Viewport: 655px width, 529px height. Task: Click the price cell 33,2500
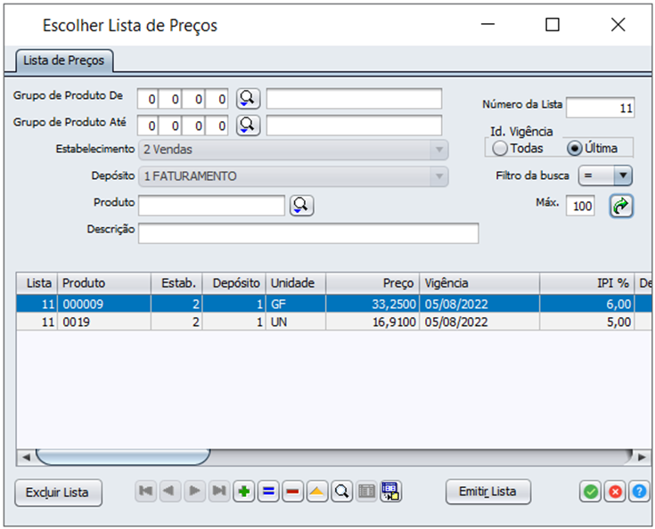pos(373,304)
